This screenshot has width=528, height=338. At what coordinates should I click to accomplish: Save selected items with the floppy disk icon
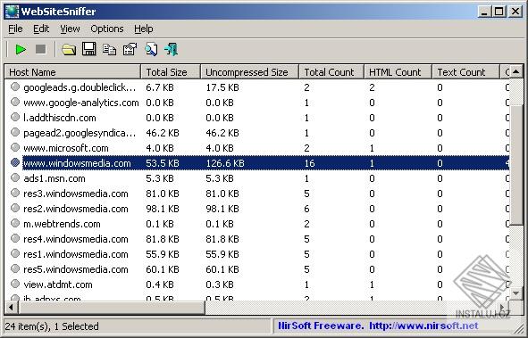(x=89, y=49)
